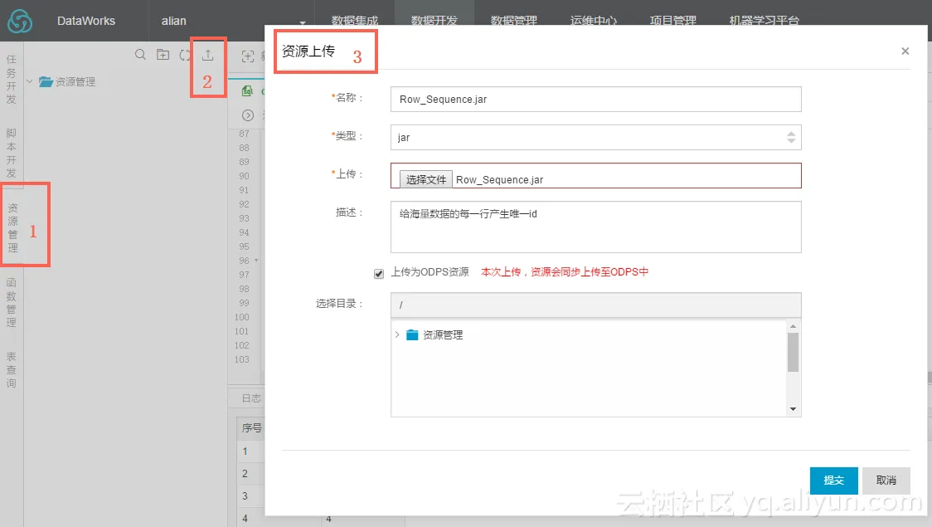This screenshot has height=527, width=932.
Task: Click the refresh icon in resource panel
Action: (x=186, y=55)
